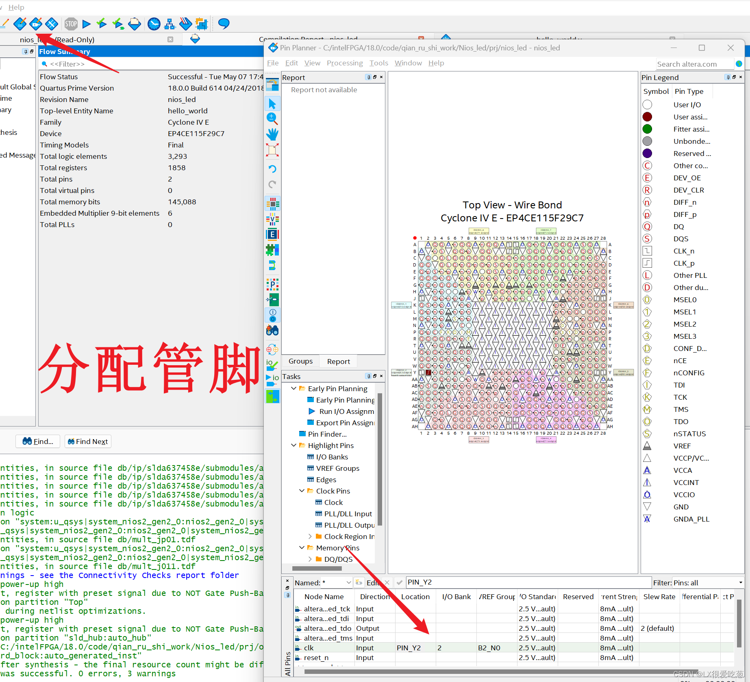Select the pointer Selection tool in Pin Planner
Image resolution: width=750 pixels, height=682 pixels.
[x=272, y=104]
